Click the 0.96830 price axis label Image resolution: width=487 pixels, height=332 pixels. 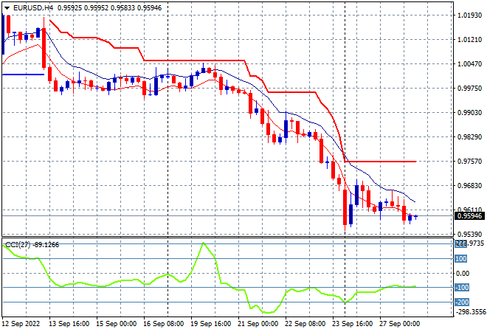[469, 185]
